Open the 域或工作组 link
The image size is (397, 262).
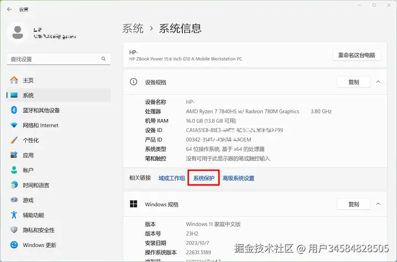[171, 178]
